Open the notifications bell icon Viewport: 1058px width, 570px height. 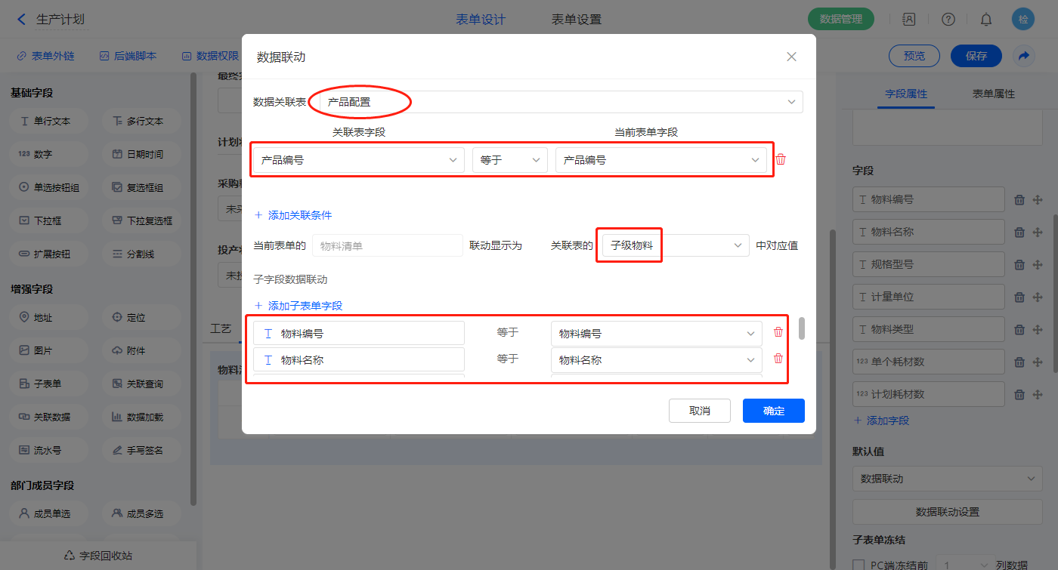pyautogui.click(x=986, y=20)
